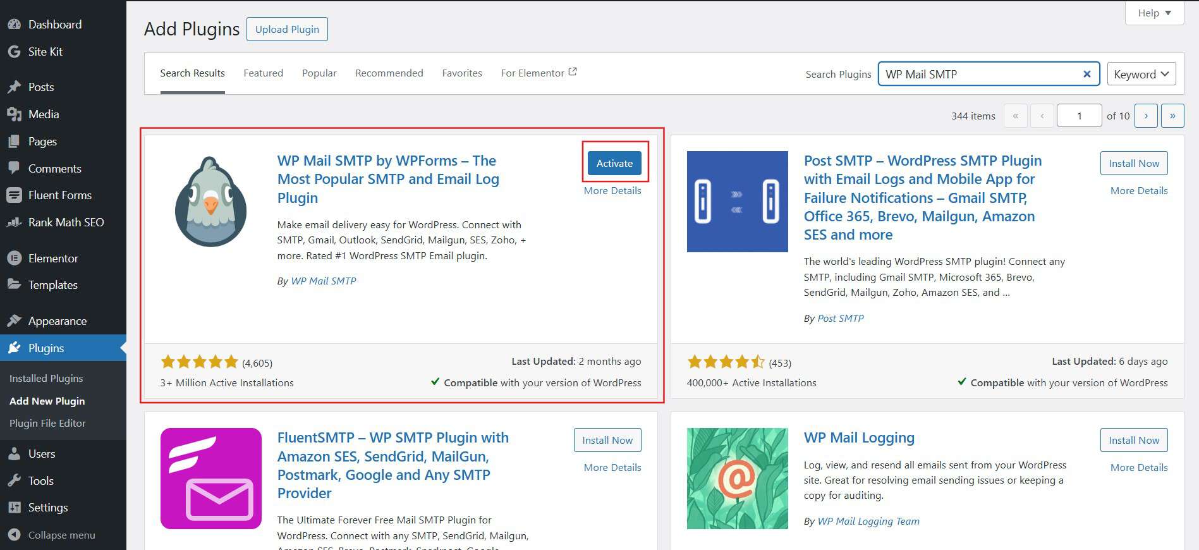Click the WP Mail SMTP author link

coord(324,281)
